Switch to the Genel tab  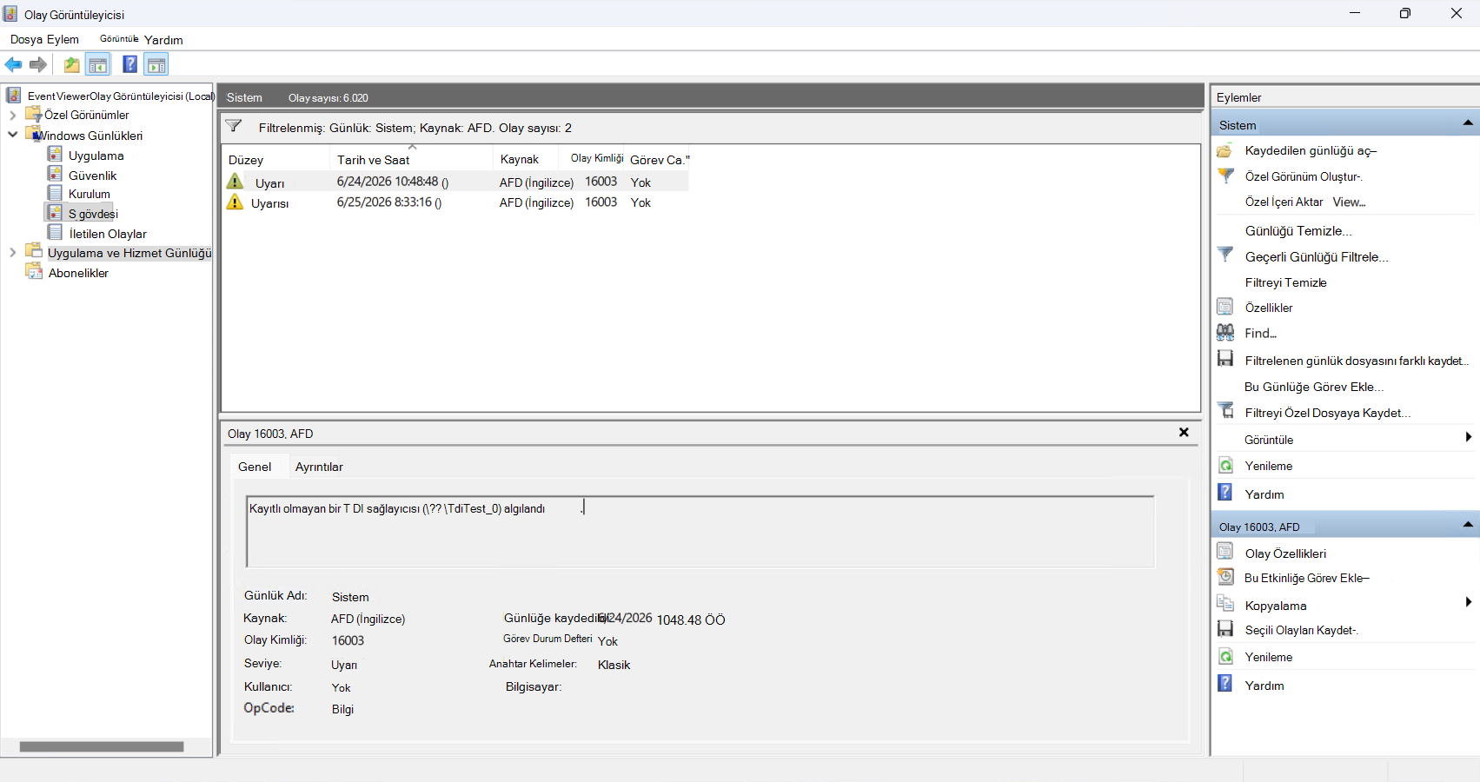255,467
